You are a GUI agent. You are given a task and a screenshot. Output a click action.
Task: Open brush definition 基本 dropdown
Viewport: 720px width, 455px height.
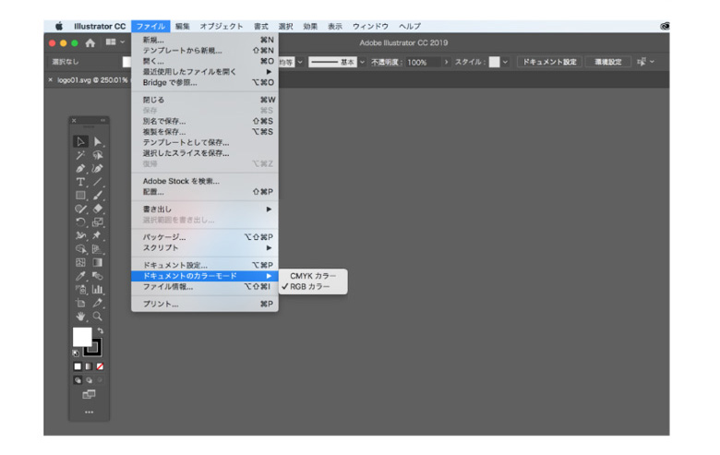pyautogui.click(x=362, y=62)
